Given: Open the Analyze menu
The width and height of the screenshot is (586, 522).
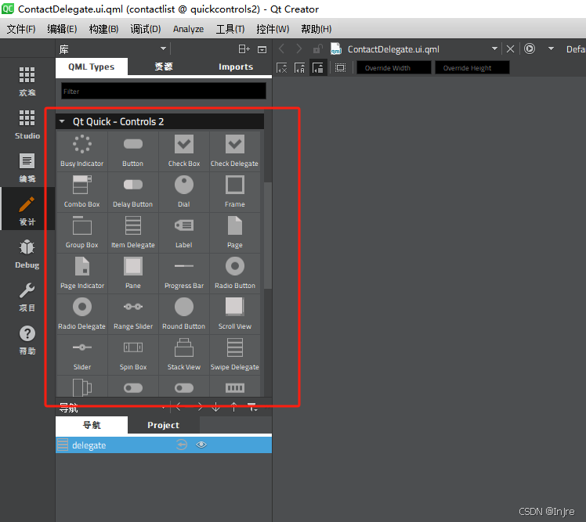Looking at the screenshot, I should click(x=188, y=29).
